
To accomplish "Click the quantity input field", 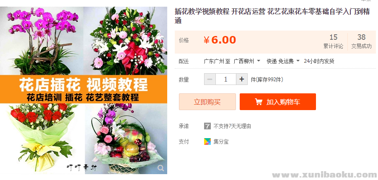I will (x=226, y=79).
